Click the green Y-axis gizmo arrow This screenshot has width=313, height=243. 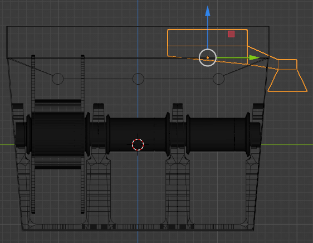pyautogui.click(x=255, y=58)
